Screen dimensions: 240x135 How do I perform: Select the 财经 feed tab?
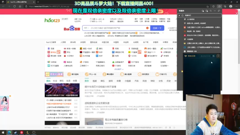point(153,81)
